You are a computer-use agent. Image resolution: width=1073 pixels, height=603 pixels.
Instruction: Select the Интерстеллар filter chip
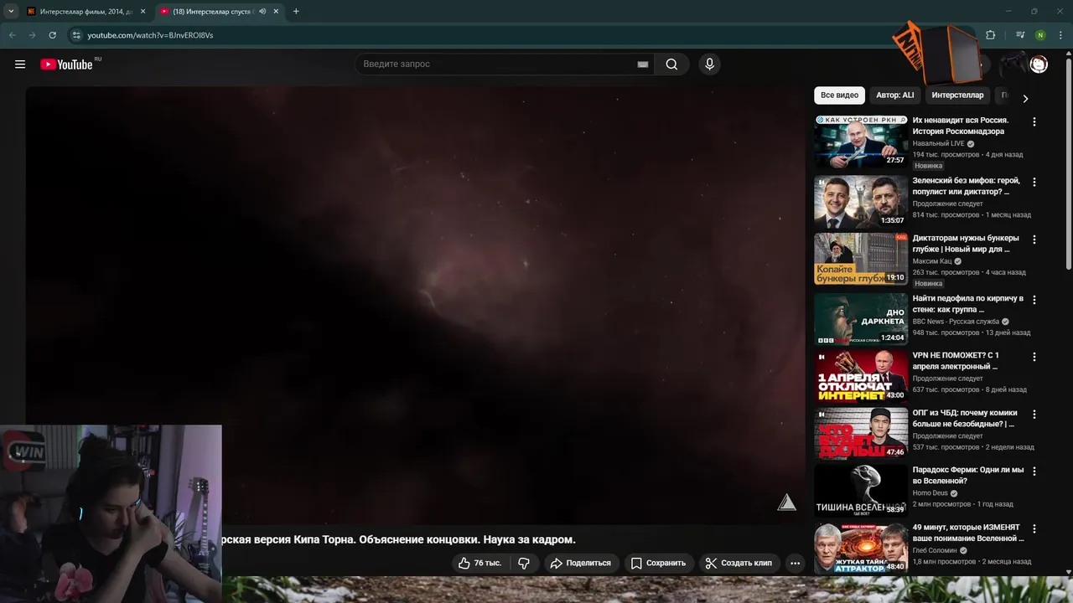(957, 95)
